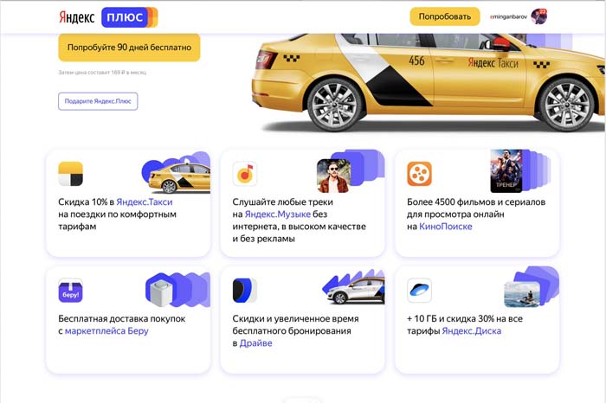The image size is (606, 403).
Task: Click text 'Слушайте любые треки'
Action: (x=282, y=201)
